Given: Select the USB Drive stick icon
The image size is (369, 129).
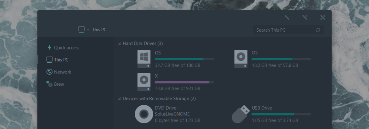Looking at the screenshot, I should [240, 114].
